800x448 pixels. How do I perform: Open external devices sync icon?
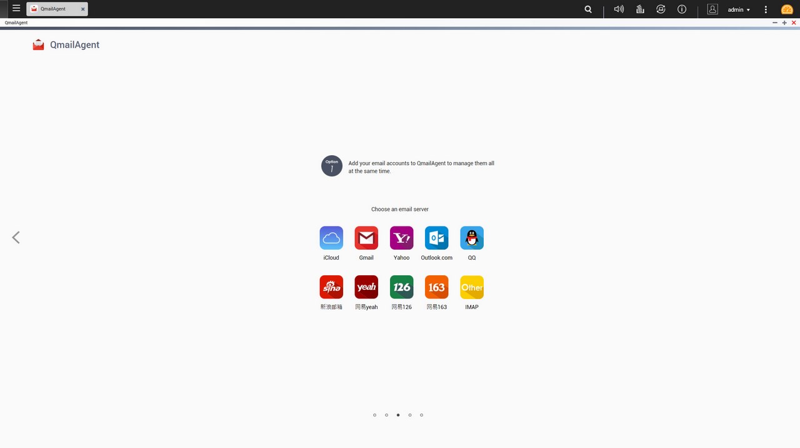pos(661,9)
